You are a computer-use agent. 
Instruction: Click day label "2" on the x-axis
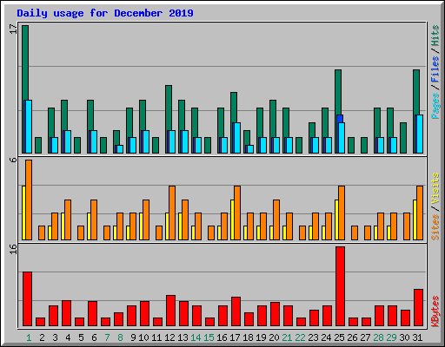(x=42, y=337)
